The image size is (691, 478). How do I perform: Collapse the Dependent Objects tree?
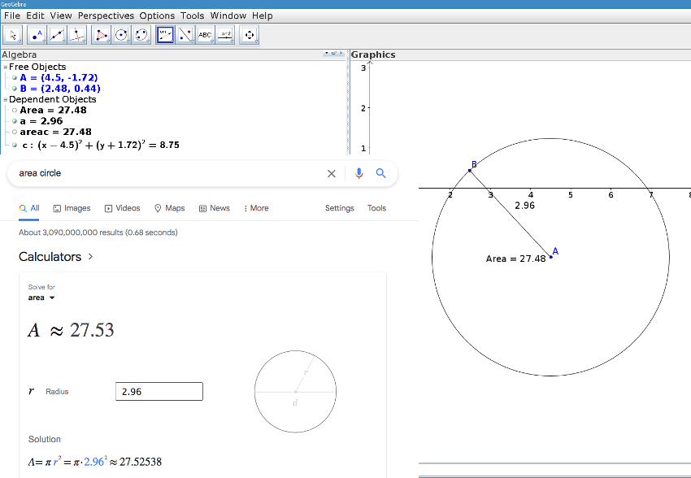coord(5,99)
